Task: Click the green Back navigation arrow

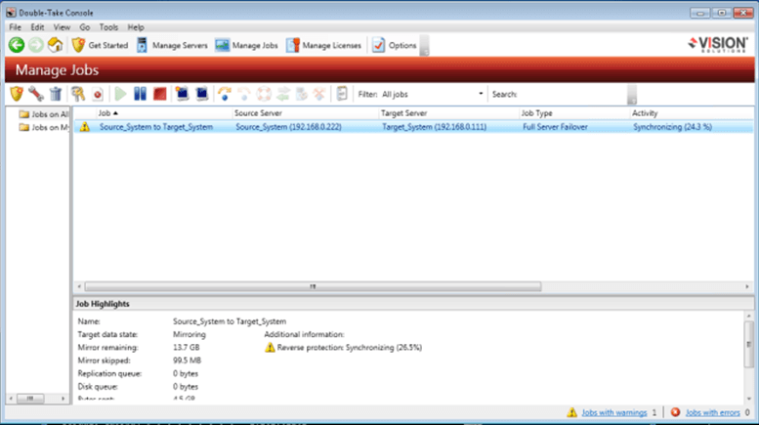Action: [16, 45]
